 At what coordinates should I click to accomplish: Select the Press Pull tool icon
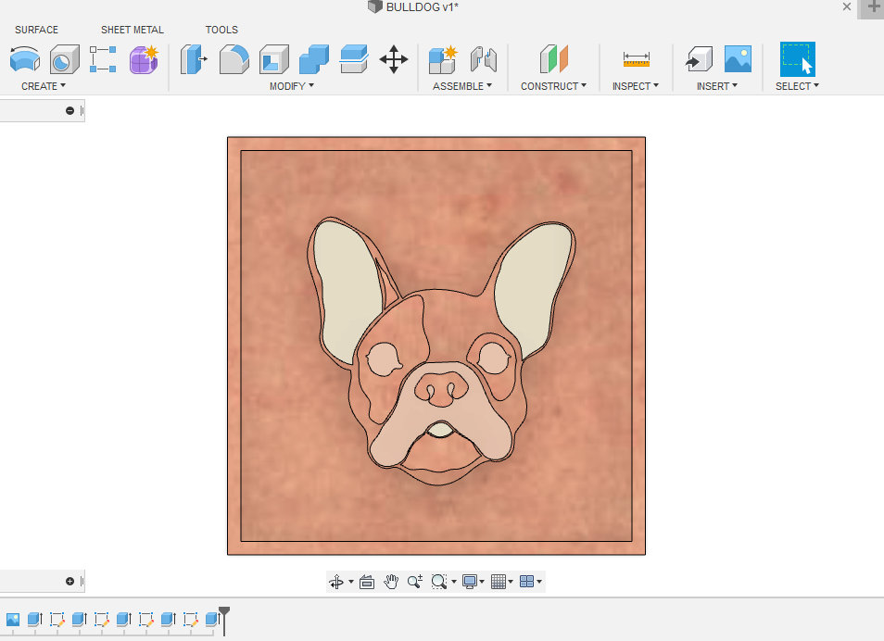click(x=193, y=59)
